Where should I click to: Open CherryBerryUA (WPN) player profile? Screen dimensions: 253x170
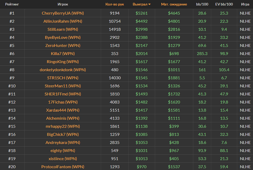pos(63,13)
